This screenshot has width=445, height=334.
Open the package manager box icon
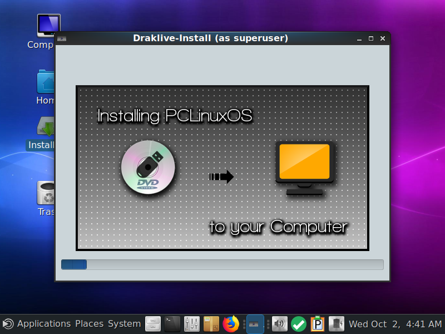tap(211, 324)
